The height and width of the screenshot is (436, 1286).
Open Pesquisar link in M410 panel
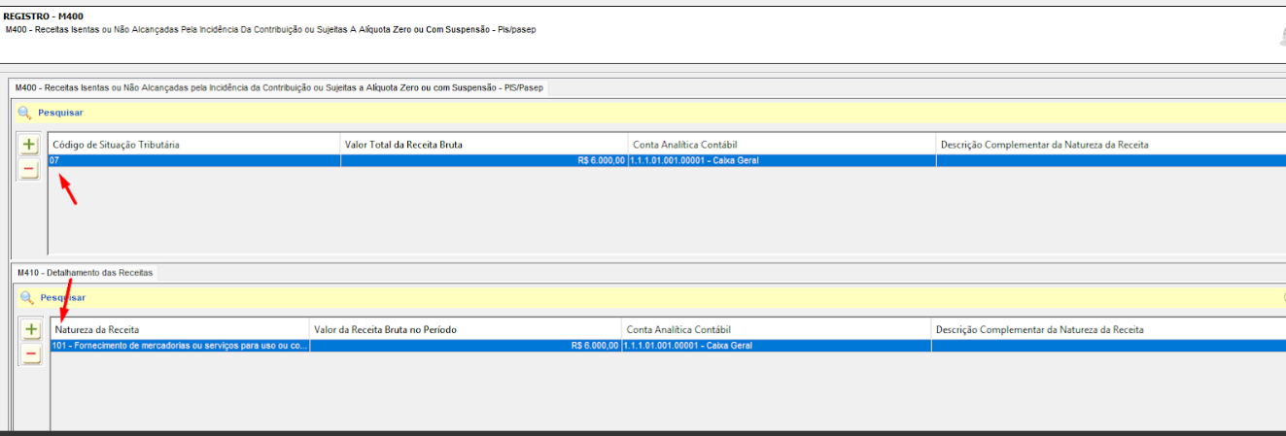(x=63, y=297)
